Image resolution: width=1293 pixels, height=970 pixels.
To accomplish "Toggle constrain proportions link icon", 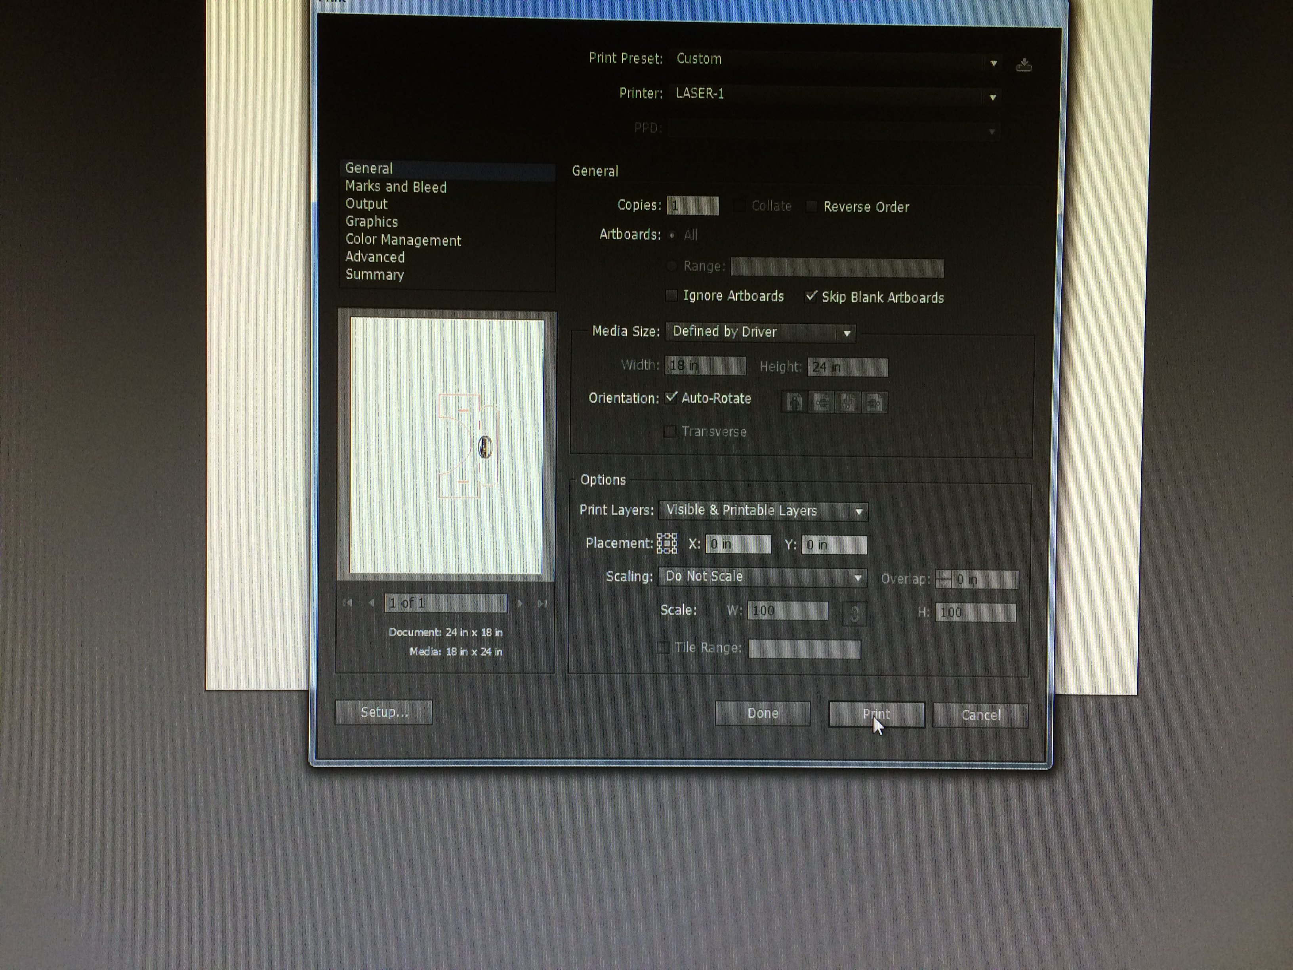I will pyautogui.click(x=854, y=614).
